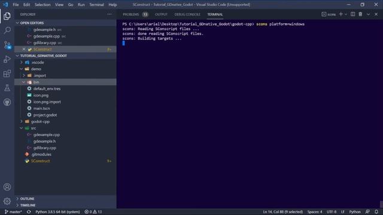This screenshot has height=215, width=383.
Task: Open the GitHub view in activity bar
Action: tap(7, 102)
